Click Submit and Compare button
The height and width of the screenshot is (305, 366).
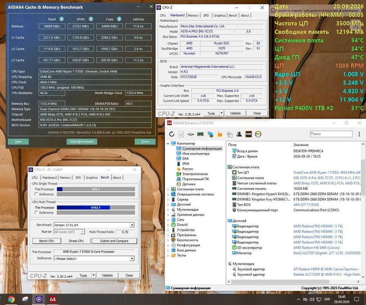tap(114, 241)
